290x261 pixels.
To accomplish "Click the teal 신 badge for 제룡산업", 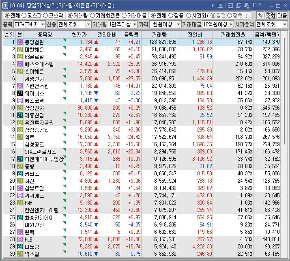I will [x=20, y=115].
